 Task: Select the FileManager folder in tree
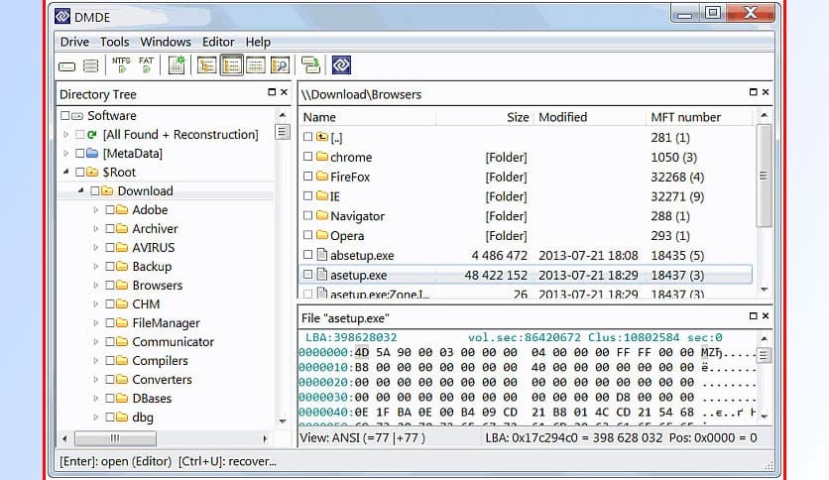point(166,323)
